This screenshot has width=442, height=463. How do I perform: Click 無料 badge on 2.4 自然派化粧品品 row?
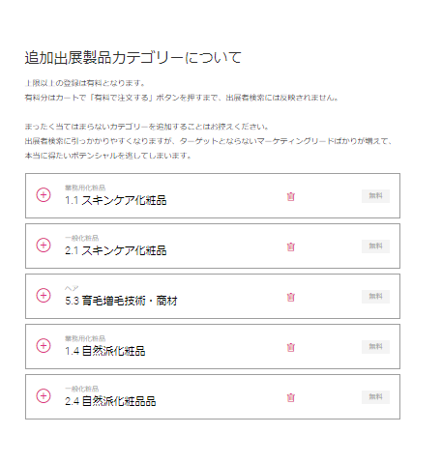click(x=375, y=397)
